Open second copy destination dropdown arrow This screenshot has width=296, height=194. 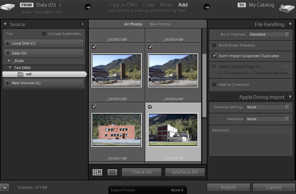click(x=286, y=66)
